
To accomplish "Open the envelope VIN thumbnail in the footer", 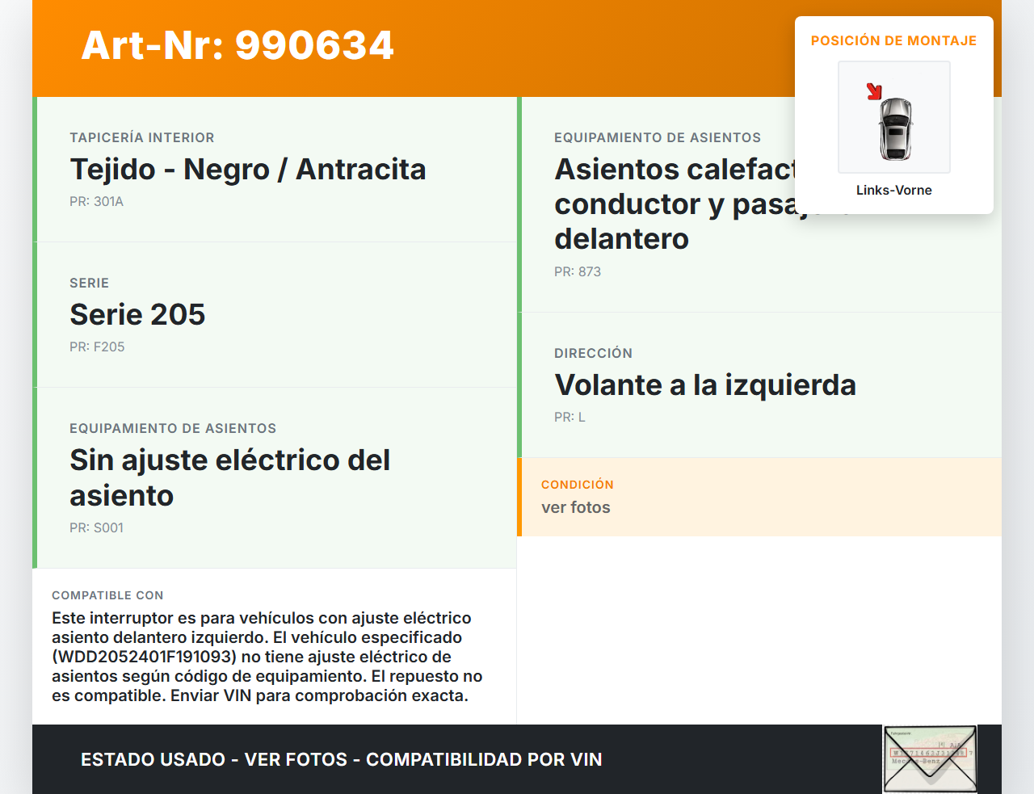I will click(930, 759).
